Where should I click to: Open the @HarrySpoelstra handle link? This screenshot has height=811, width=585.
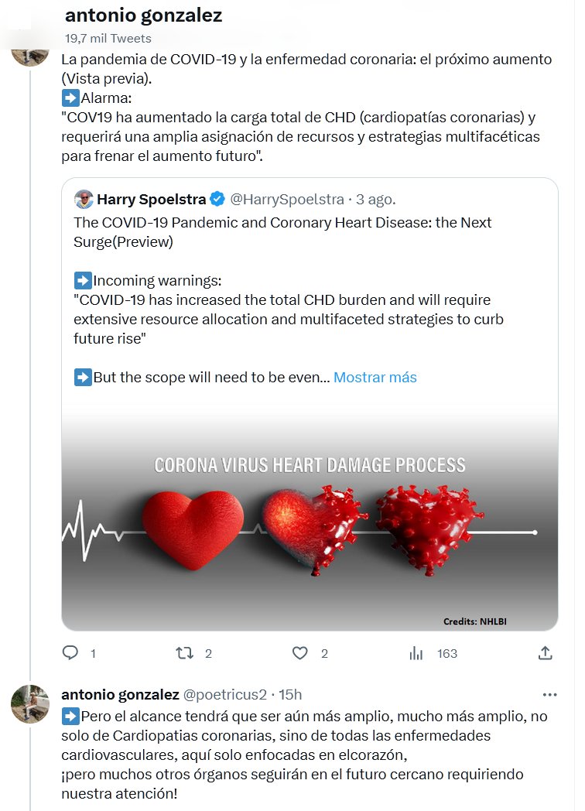[x=288, y=199]
